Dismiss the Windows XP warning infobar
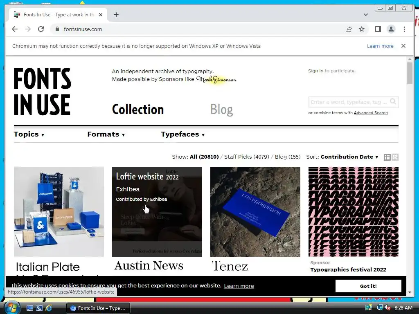The height and width of the screenshot is (314, 419). click(x=403, y=46)
